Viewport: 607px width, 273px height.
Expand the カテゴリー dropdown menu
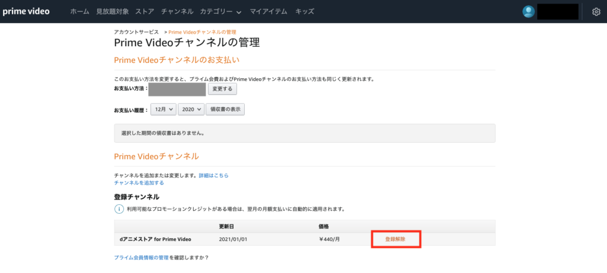click(221, 12)
